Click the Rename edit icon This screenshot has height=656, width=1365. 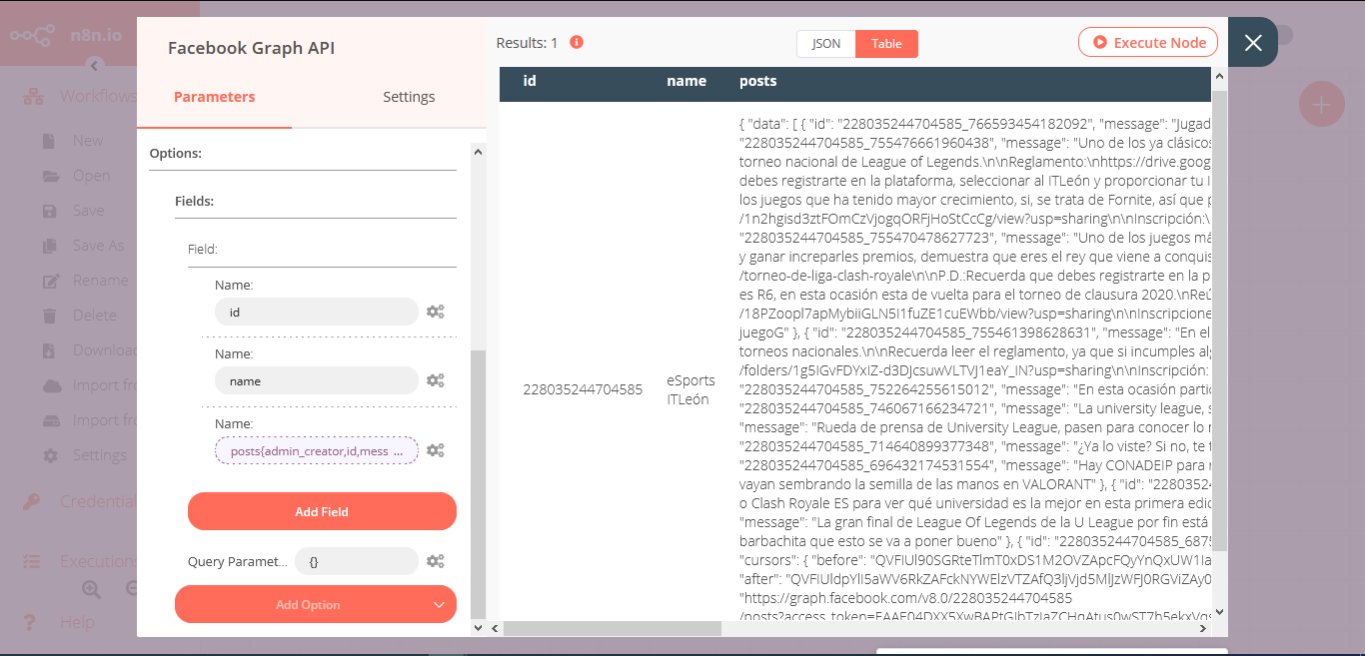pos(51,281)
